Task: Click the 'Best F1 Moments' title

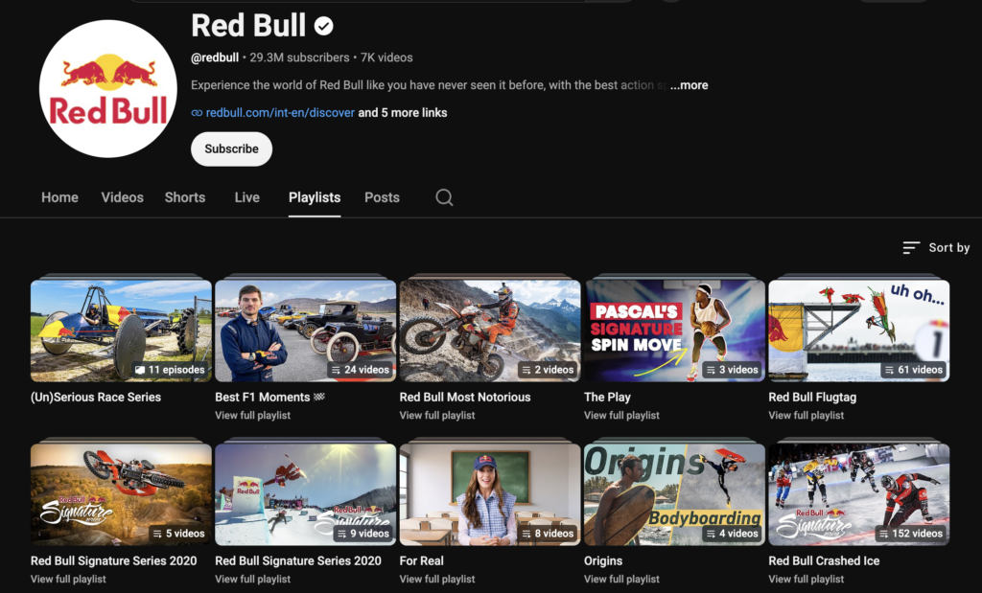Action: (x=269, y=398)
